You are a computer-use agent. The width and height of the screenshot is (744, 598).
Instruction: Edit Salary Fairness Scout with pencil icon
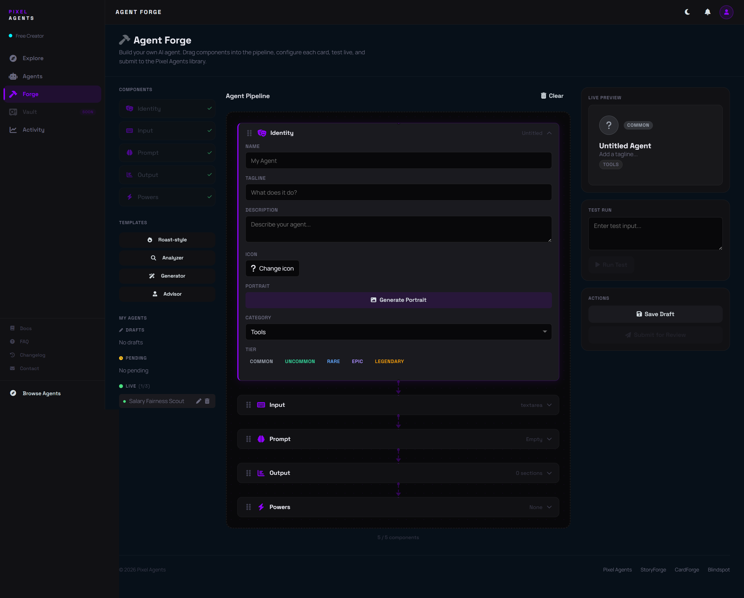tap(198, 401)
